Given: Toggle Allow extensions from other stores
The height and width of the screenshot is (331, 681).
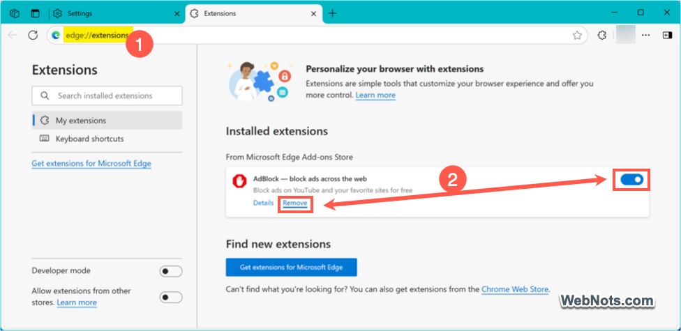Looking at the screenshot, I should point(171,297).
